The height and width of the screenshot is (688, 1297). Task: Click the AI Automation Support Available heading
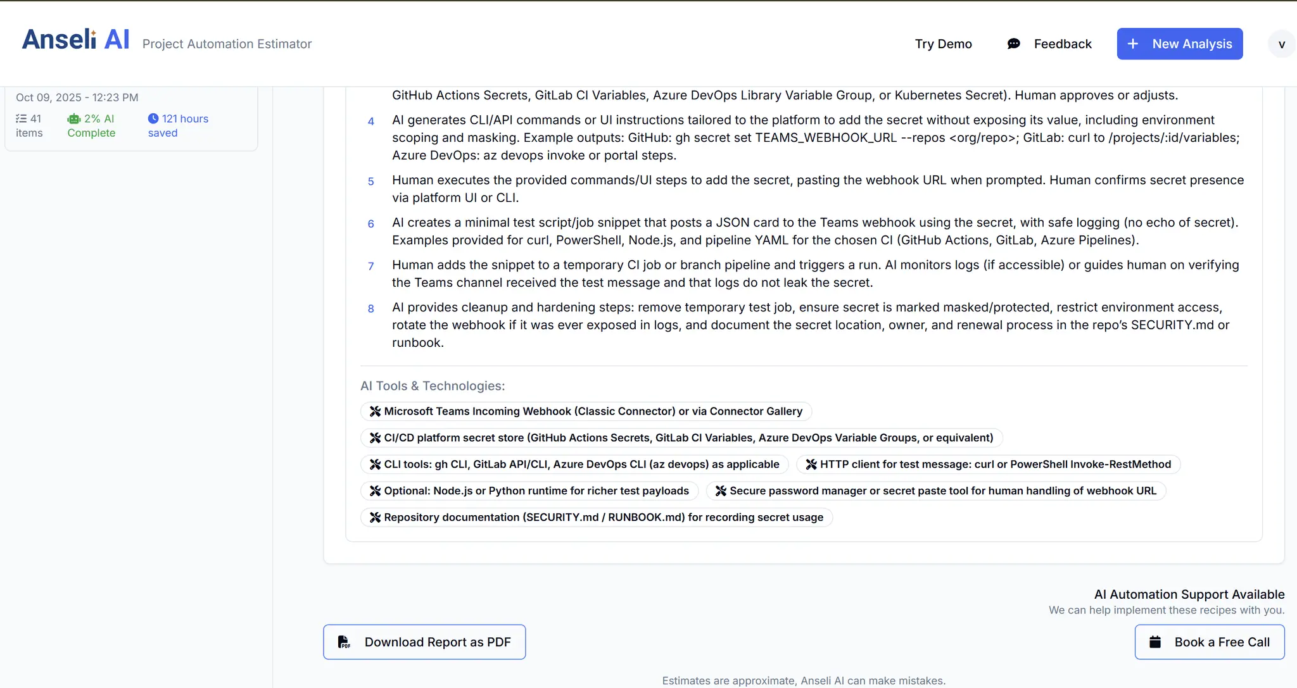pos(1189,594)
